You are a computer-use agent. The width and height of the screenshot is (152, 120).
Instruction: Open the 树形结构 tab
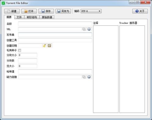pos(32,17)
